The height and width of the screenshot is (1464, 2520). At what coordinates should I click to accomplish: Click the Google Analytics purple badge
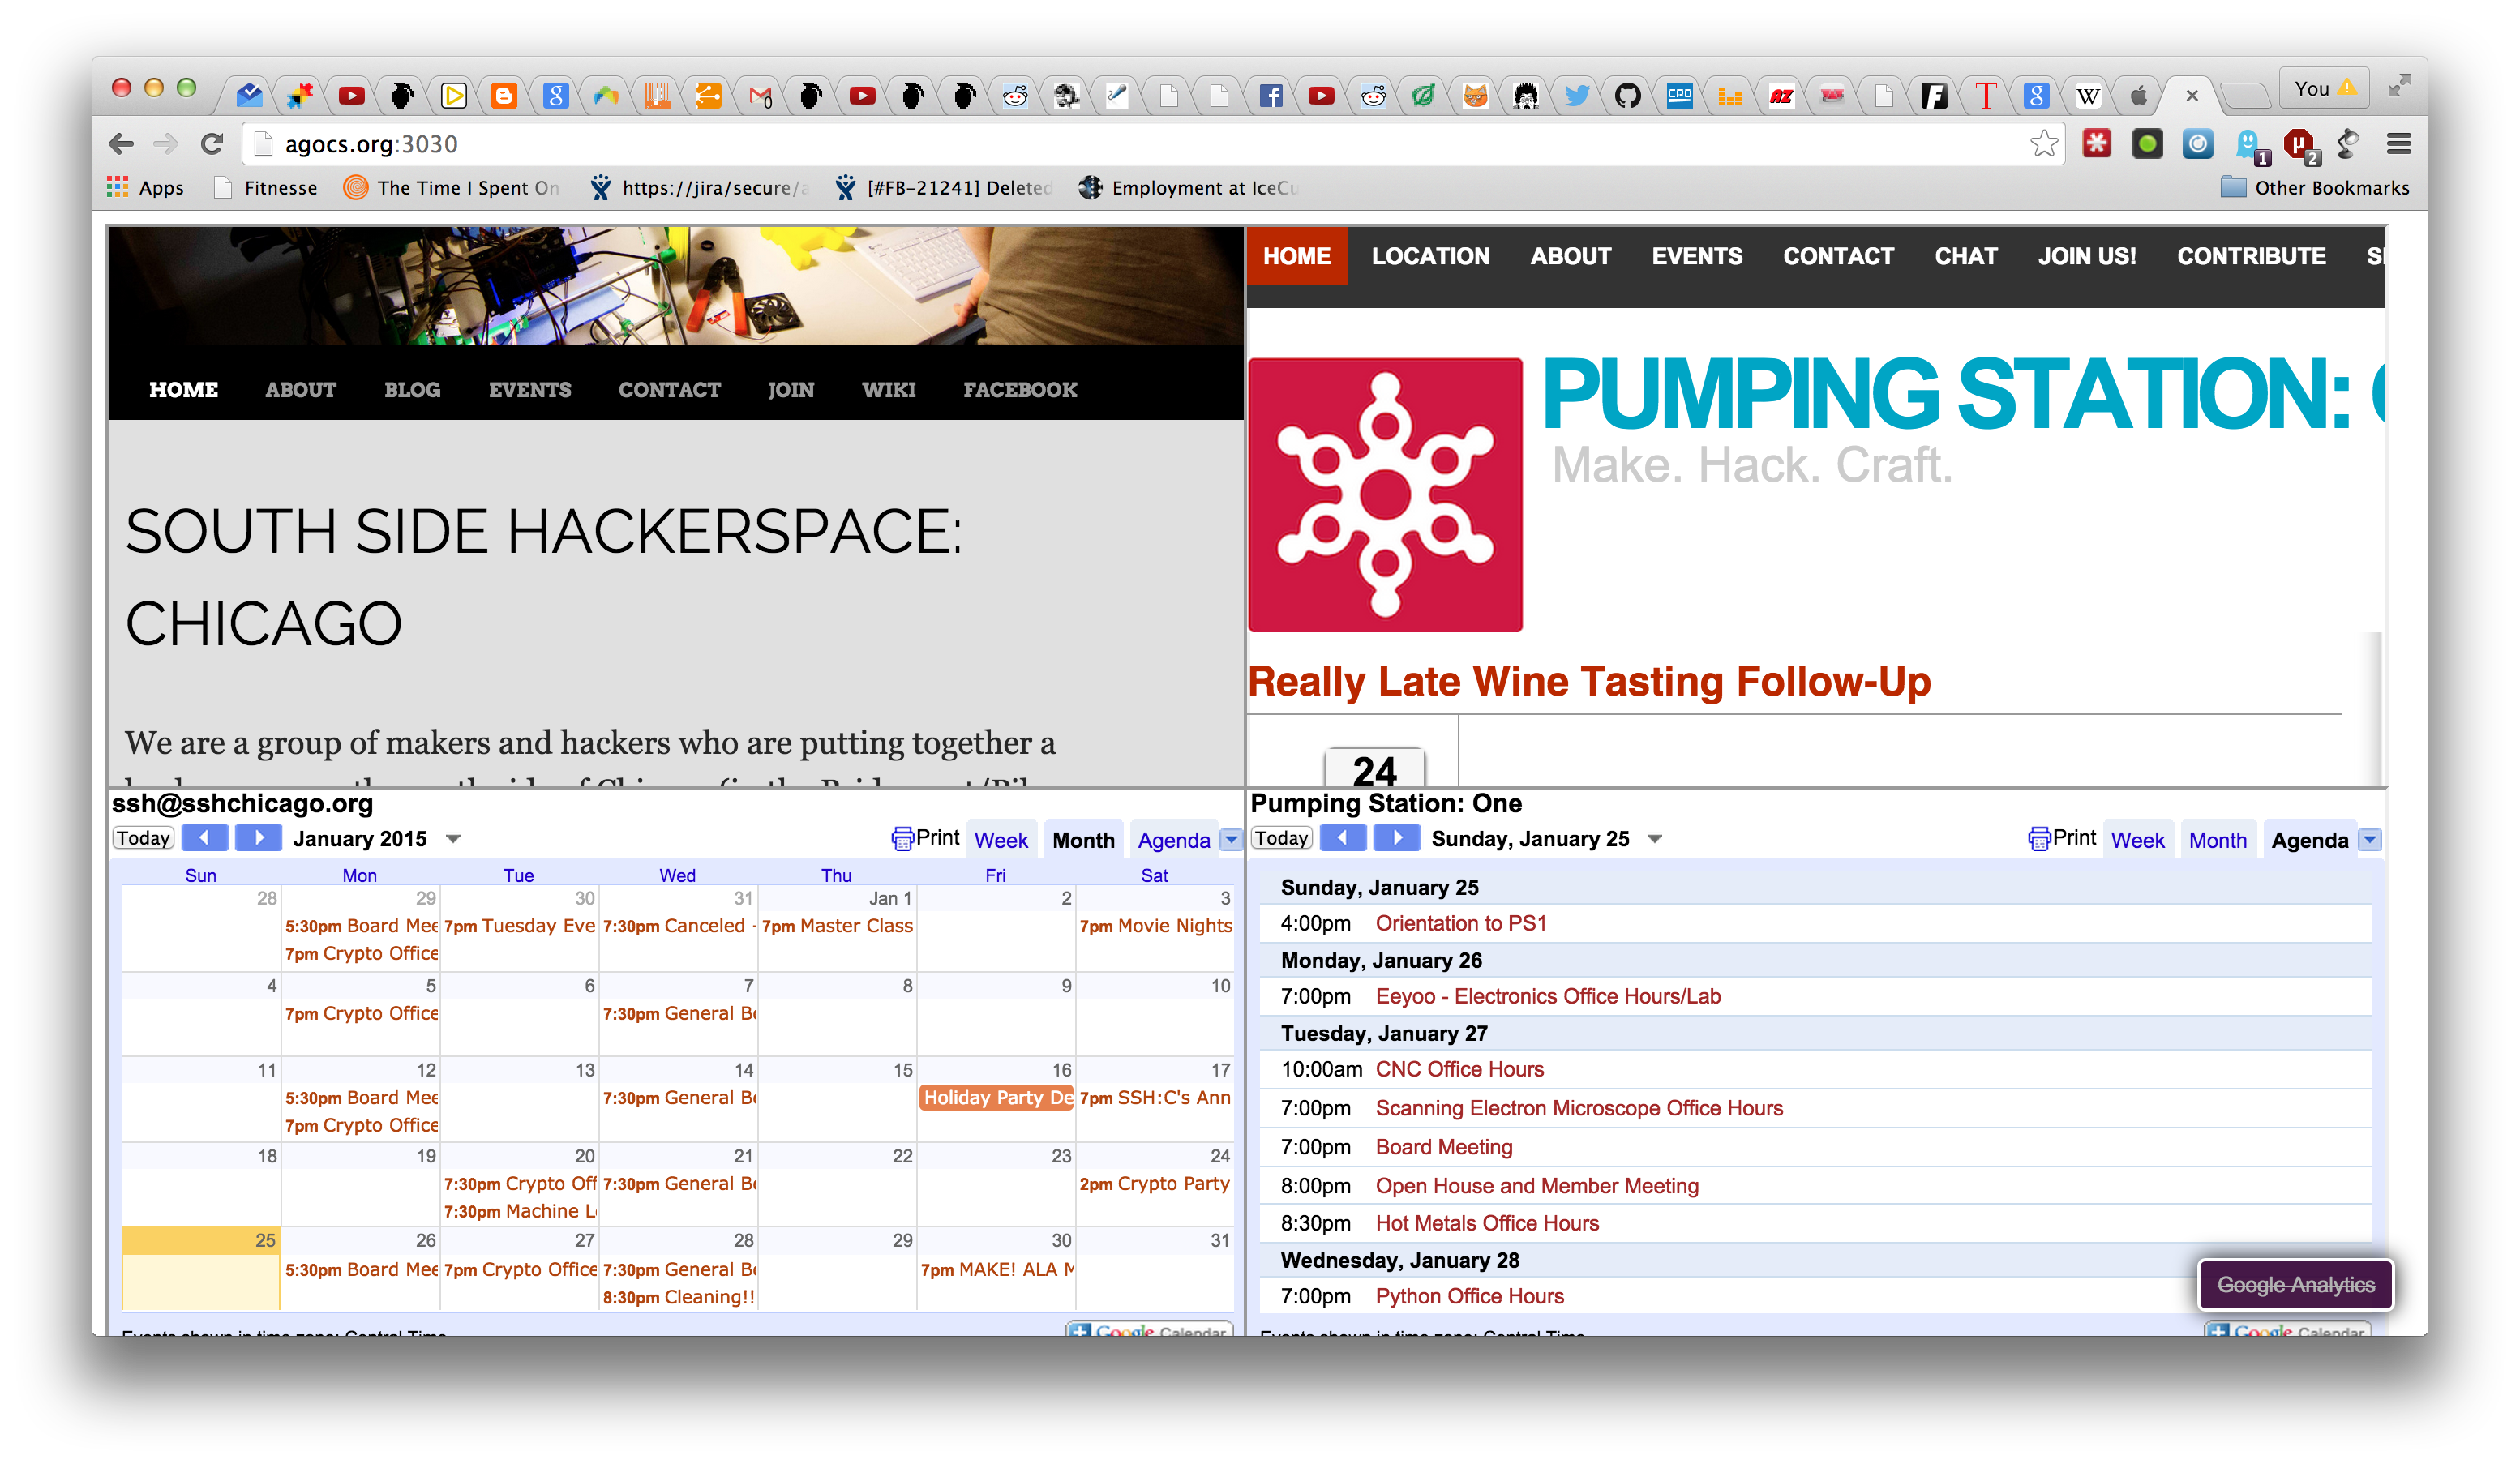pyautogui.click(x=2295, y=1285)
